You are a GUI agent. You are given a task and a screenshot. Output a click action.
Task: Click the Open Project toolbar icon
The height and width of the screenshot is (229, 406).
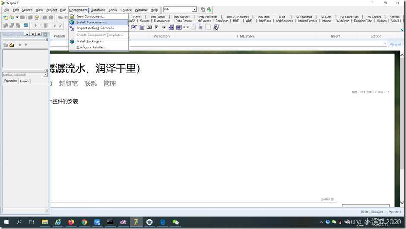point(37,18)
